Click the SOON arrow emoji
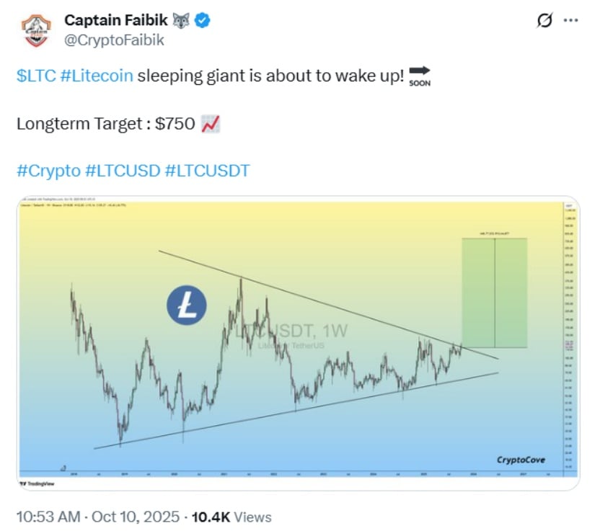 419,75
